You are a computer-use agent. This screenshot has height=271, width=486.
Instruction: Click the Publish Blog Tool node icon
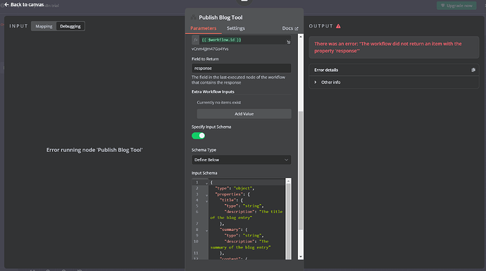point(194,18)
